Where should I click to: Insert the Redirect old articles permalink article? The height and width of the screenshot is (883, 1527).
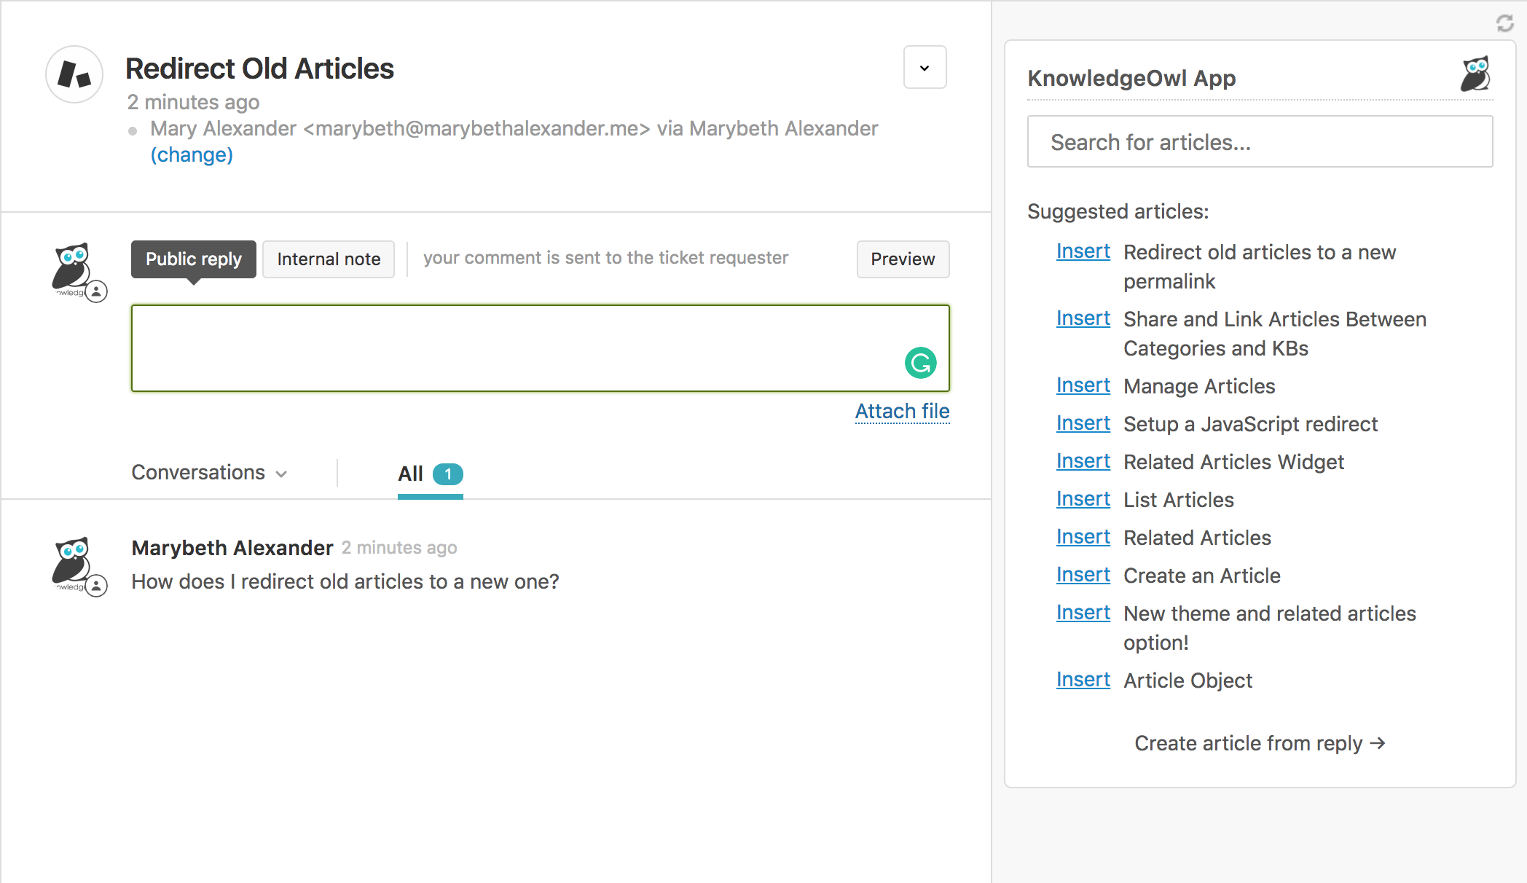pos(1083,251)
